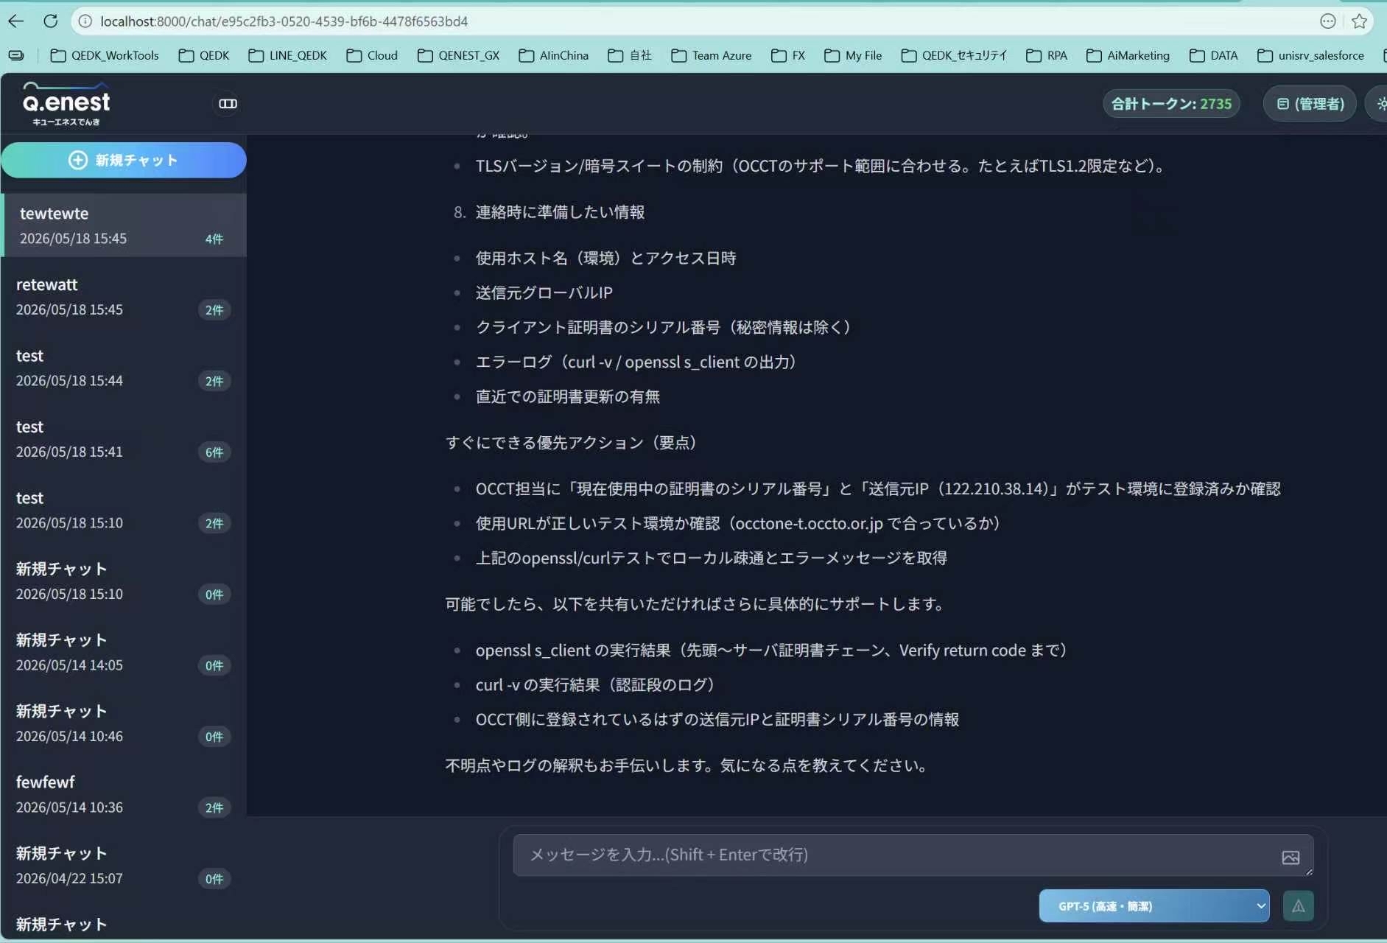
Task: Click the 6件 badge on test chat
Action: [214, 452]
